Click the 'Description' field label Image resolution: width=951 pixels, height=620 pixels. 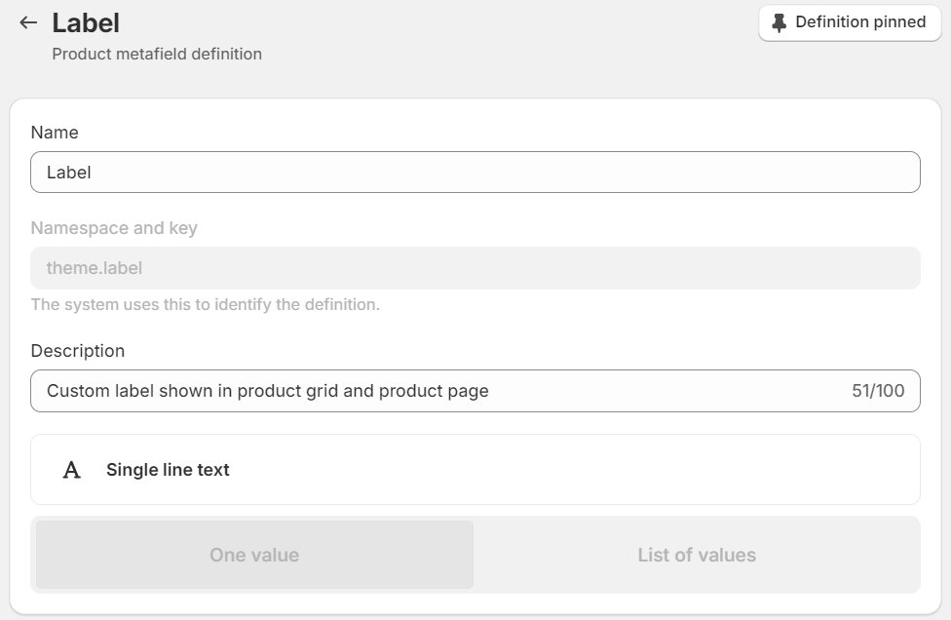point(78,351)
